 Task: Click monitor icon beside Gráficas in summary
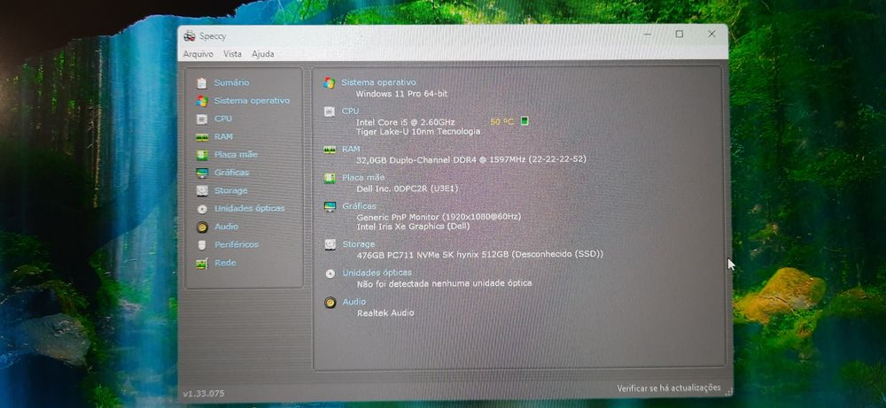pyautogui.click(x=330, y=206)
